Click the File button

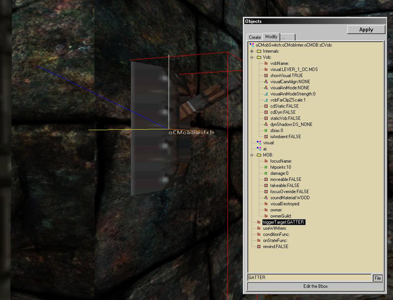click(377, 278)
